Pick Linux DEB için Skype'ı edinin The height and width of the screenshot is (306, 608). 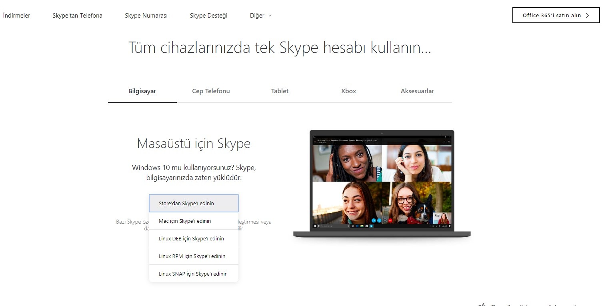click(194, 238)
